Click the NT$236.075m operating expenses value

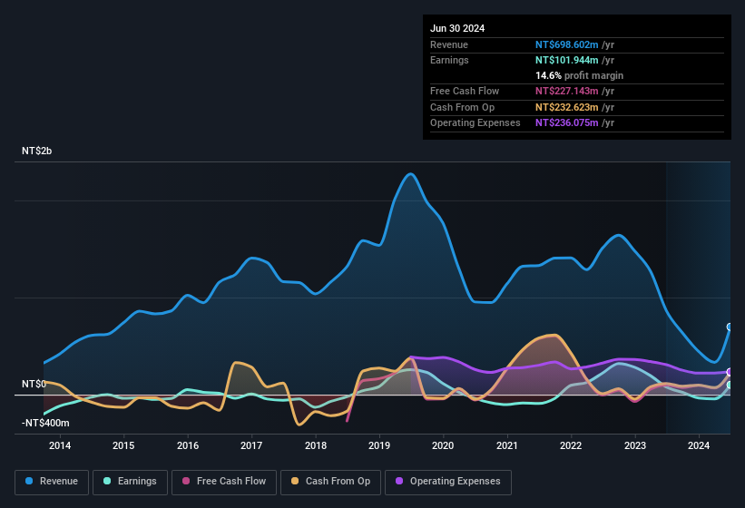567,122
